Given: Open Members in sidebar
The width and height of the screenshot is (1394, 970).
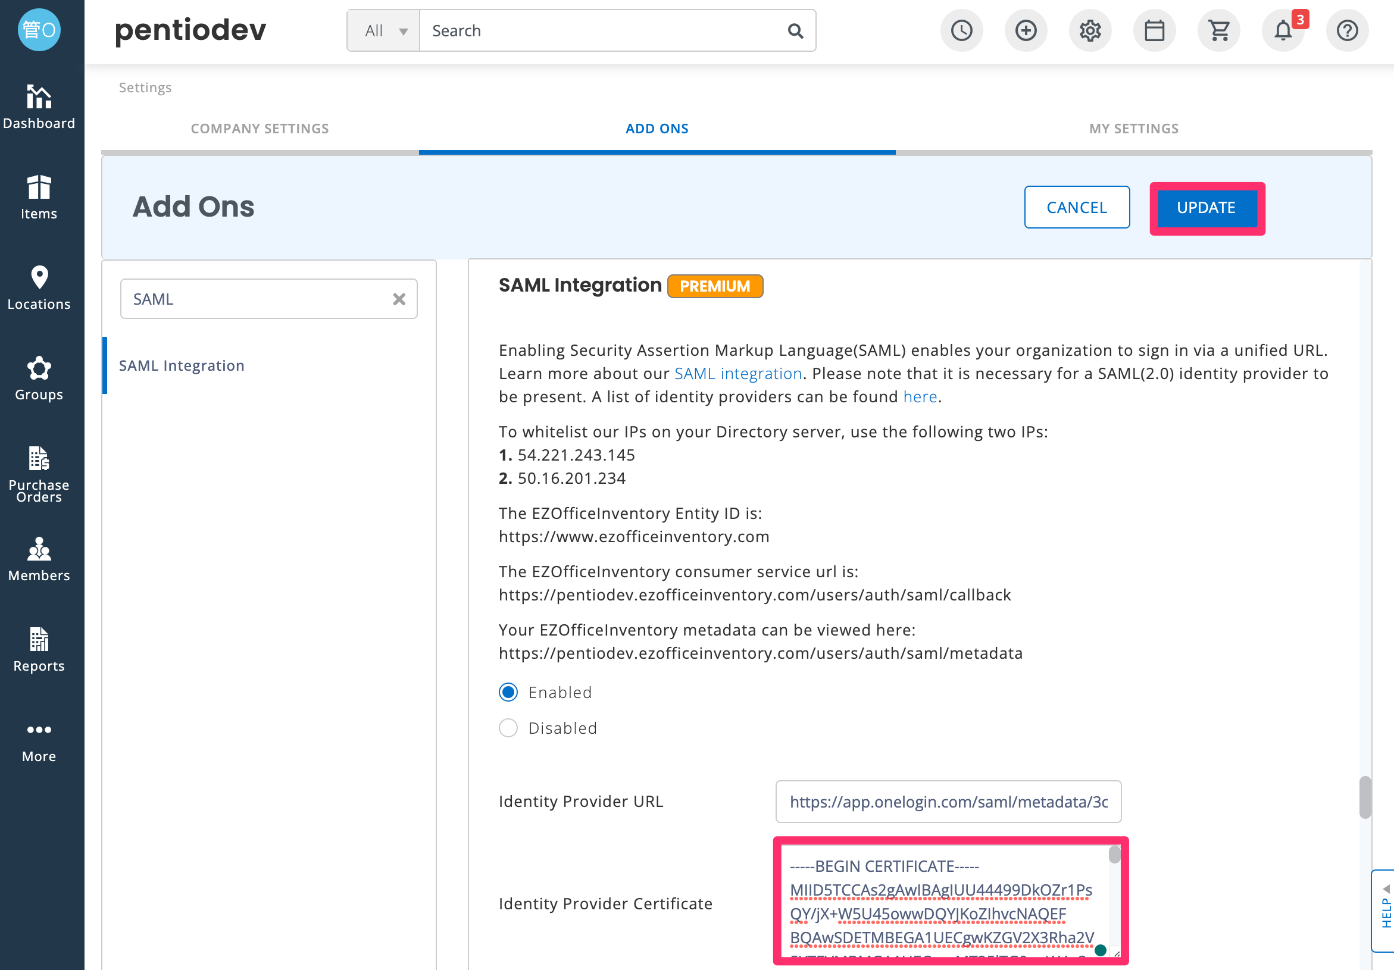Looking at the screenshot, I should (x=39, y=559).
